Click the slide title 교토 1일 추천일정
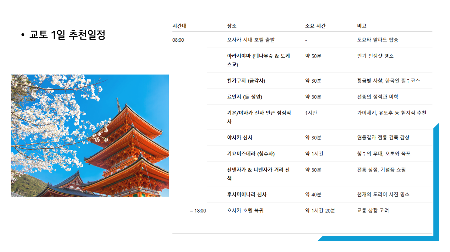Screen dimensions: 450x252 coord(67,35)
